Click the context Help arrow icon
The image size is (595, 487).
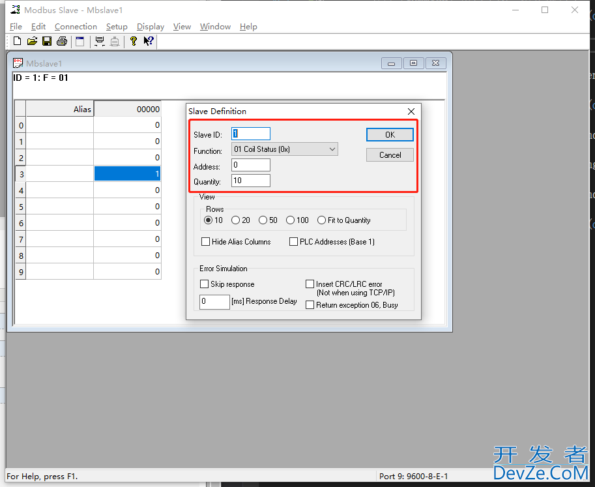pyautogui.click(x=149, y=41)
